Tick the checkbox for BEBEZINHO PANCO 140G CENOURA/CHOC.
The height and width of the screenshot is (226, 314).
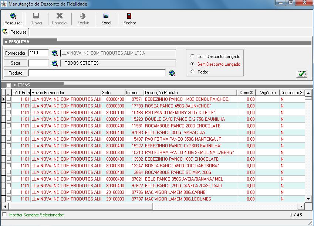pos(9,99)
